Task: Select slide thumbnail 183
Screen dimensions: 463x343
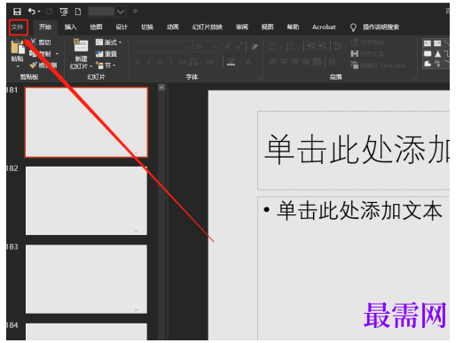Action: point(86,279)
